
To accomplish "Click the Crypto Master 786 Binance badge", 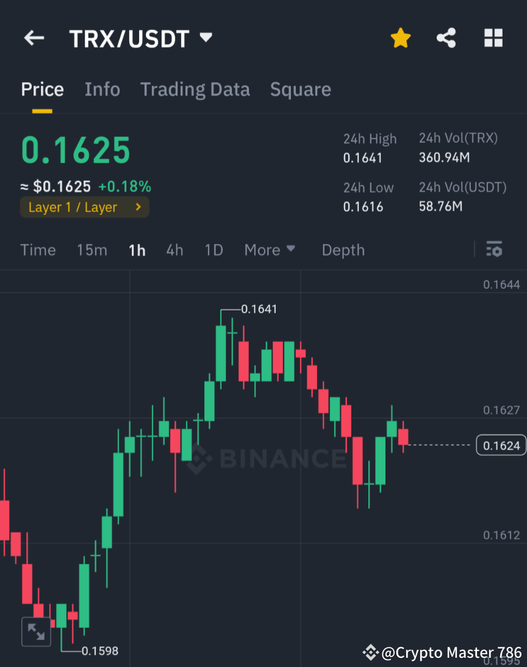I will [442, 652].
